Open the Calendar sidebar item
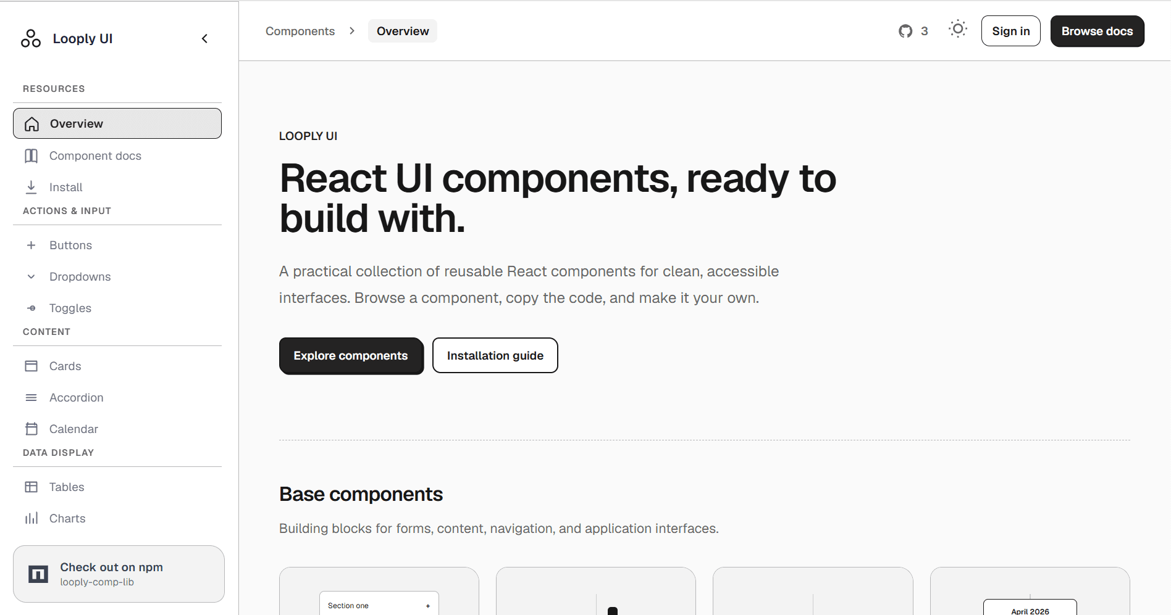This screenshot has width=1171, height=615. click(117, 429)
